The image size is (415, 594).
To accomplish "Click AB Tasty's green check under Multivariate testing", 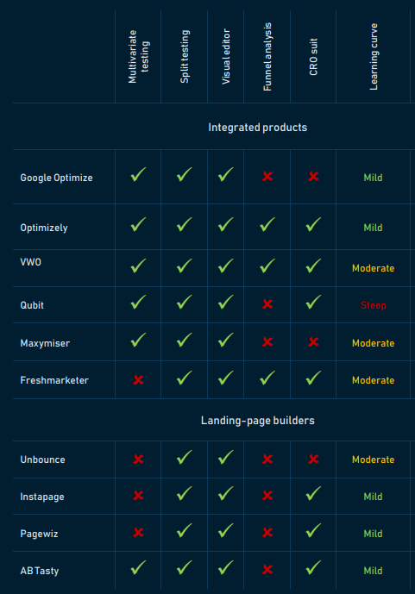I will coord(138,567).
